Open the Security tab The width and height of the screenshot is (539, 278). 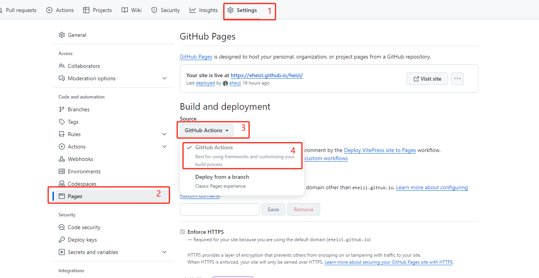(x=165, y=10)
